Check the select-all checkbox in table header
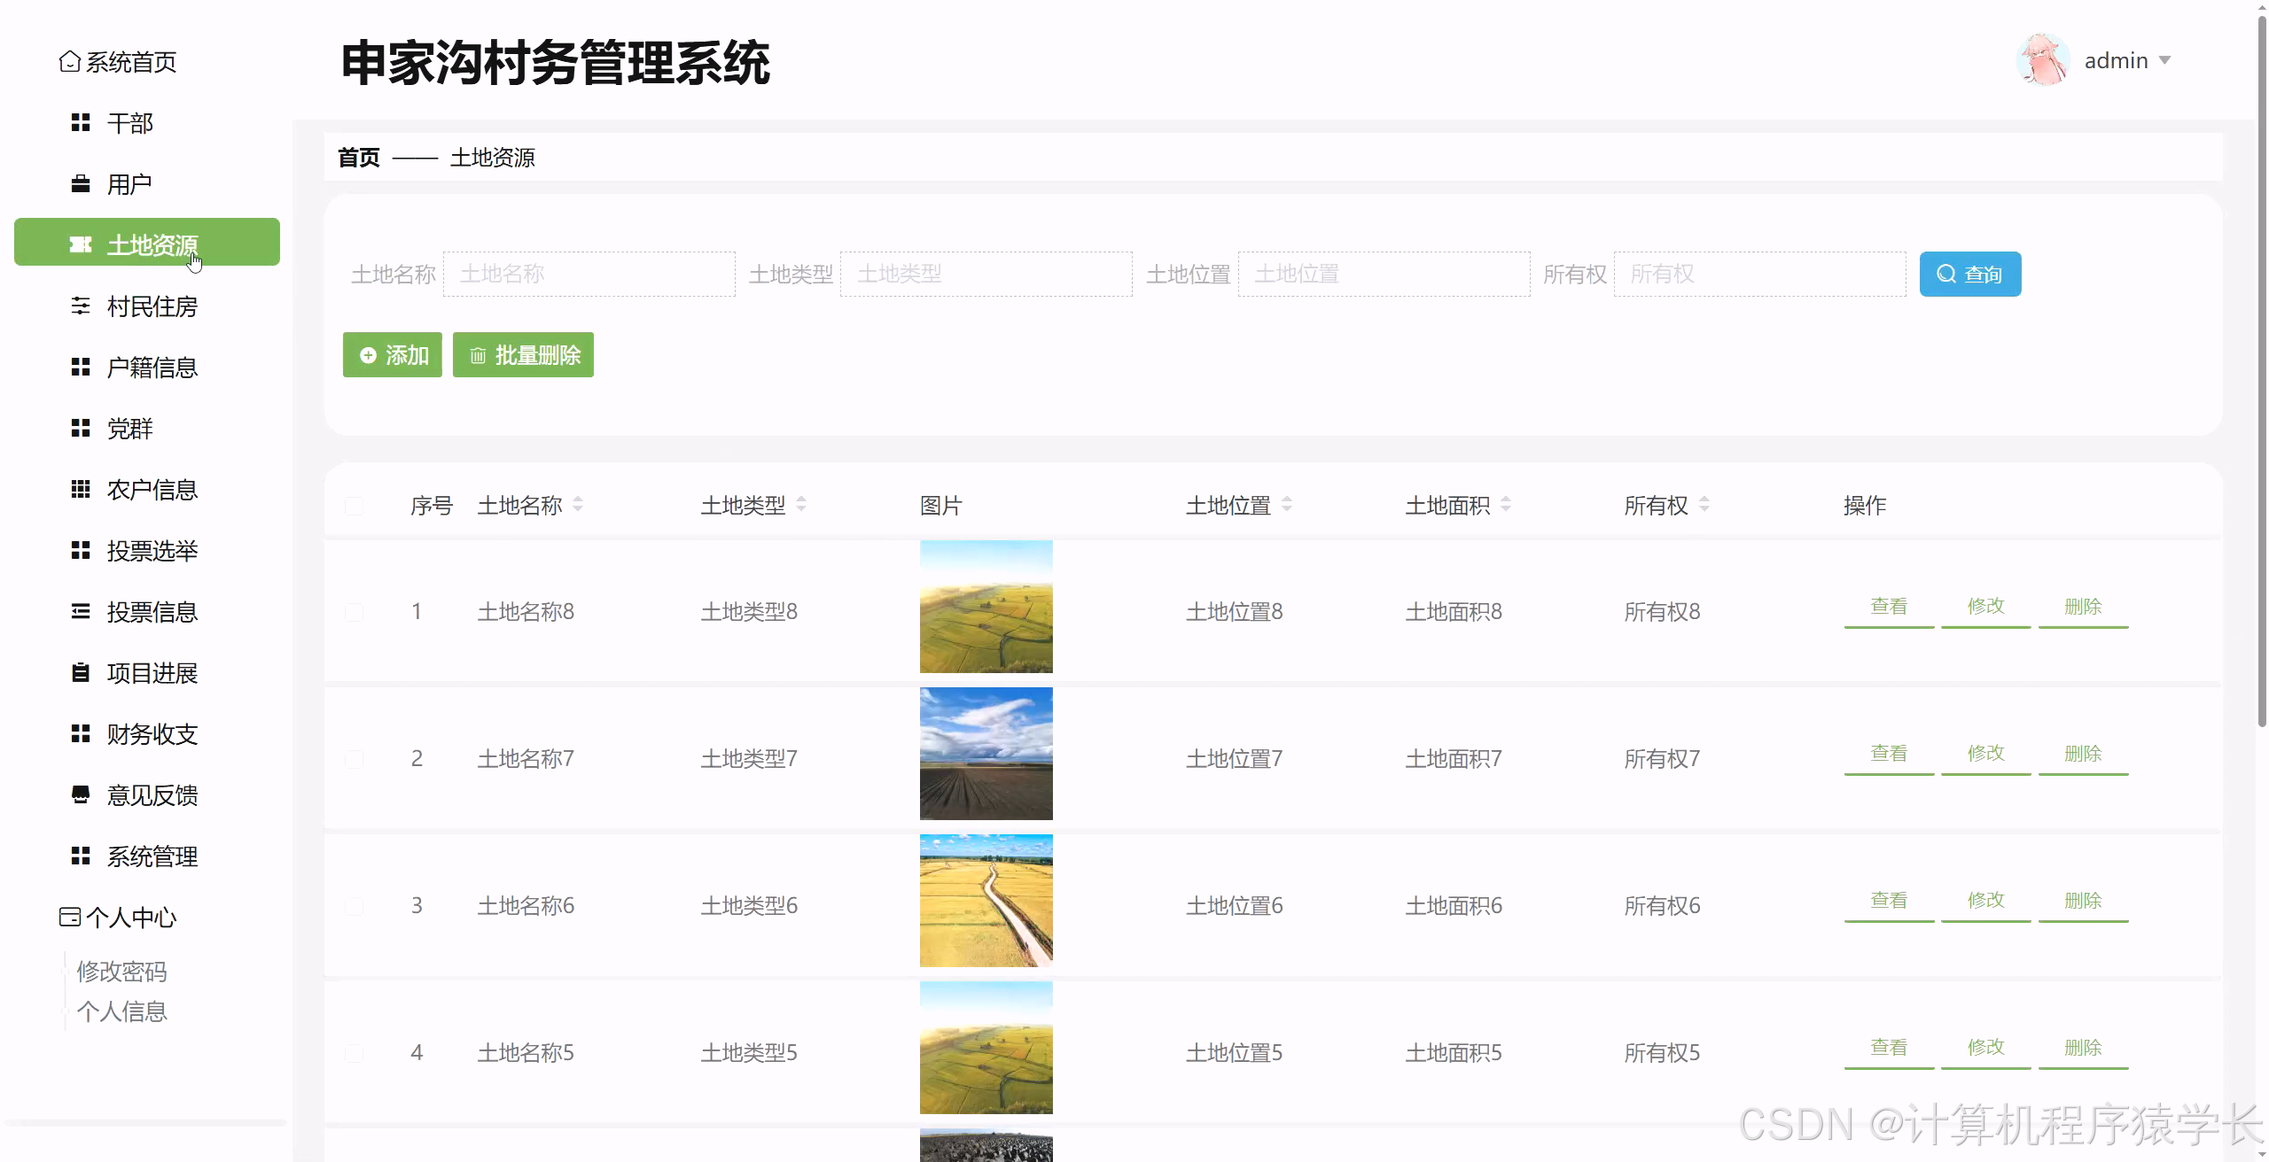Viewport: 2269px width, 1162px height. [x=355, y=506]
